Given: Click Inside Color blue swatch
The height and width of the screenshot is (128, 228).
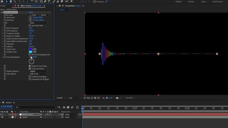Looking at the screenshot, I should click(30, 49).
